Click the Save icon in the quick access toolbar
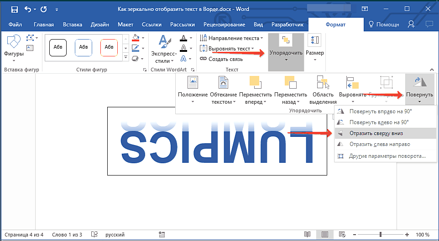This screenshot has height=241, width=439. pyautogui.click(x=14, y=9)
